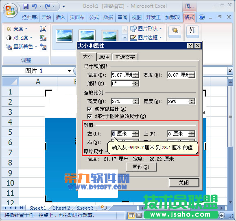
Task: Go to first sheet navigation arrow
Action: point(5,208)
